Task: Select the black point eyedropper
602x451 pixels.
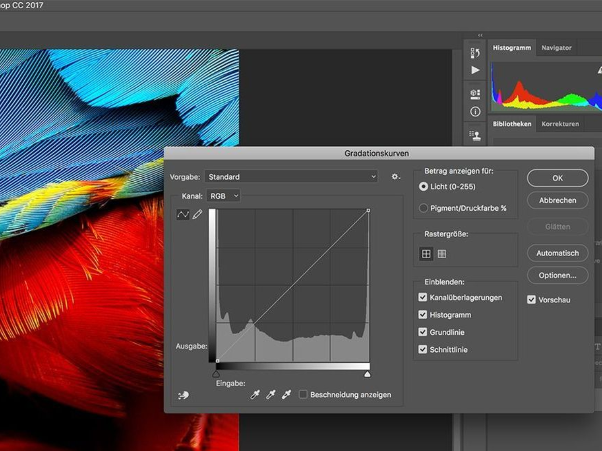Action: tap(255, 394)
